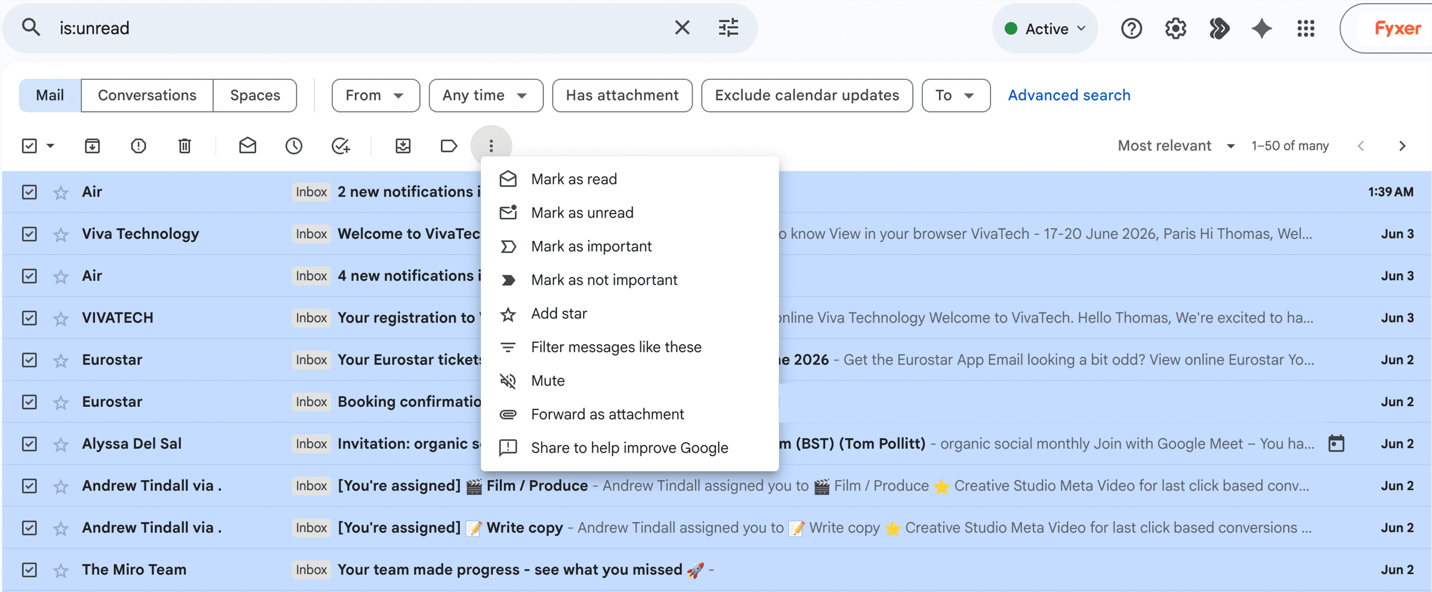Click the Move to icon
Image resolution: width=1432 pixels, height=592 pixels.
[403, 146]
